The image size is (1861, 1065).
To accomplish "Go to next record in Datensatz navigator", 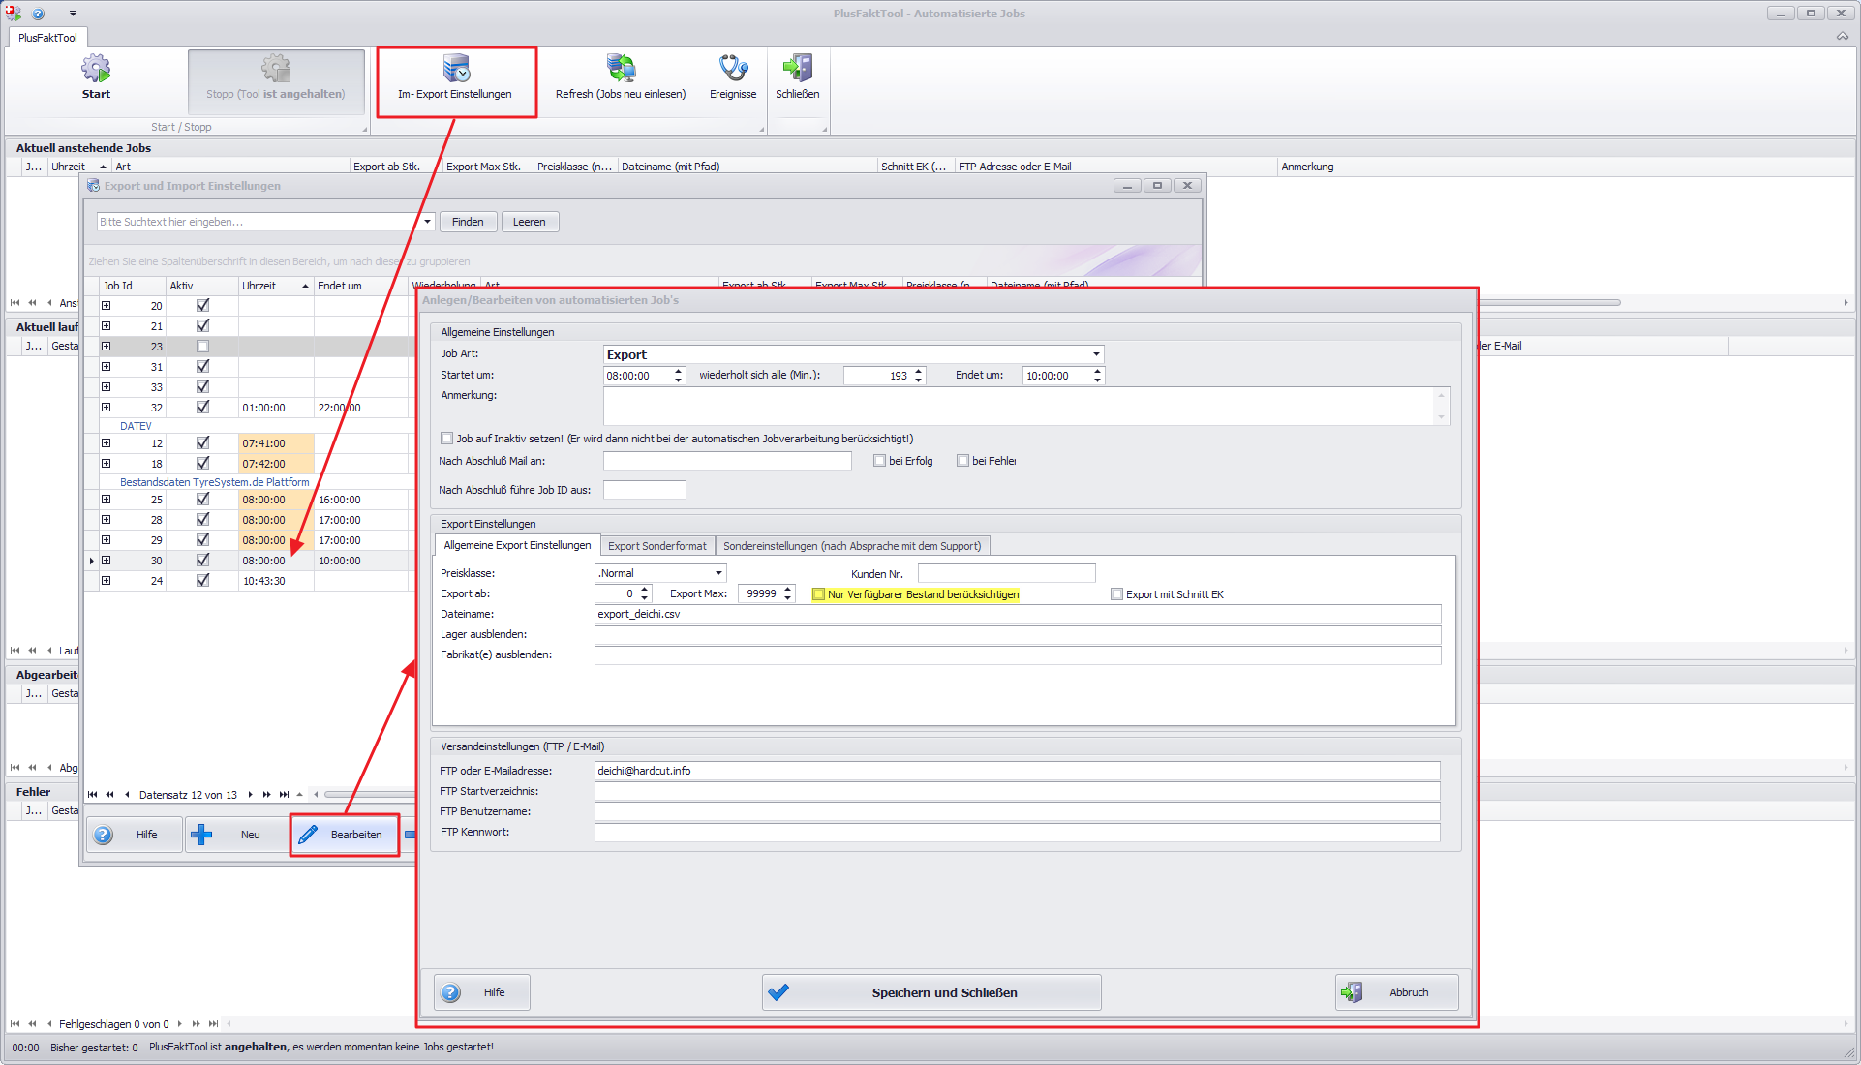I will pyautogui.click(x=250, y=795).
